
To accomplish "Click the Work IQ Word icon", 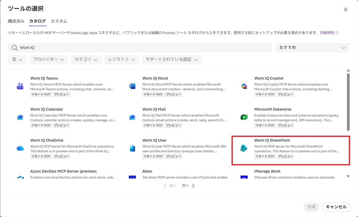I will point(132,86).
